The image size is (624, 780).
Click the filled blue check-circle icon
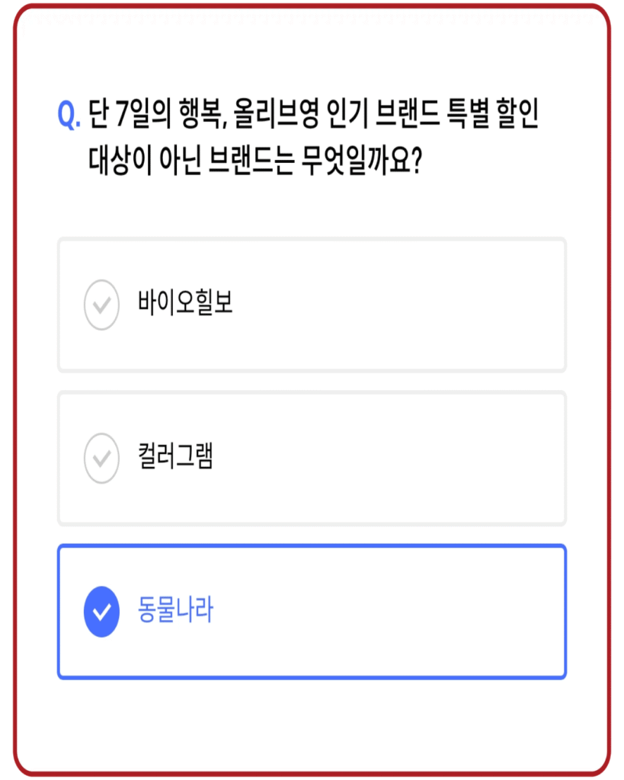(101, 609)
